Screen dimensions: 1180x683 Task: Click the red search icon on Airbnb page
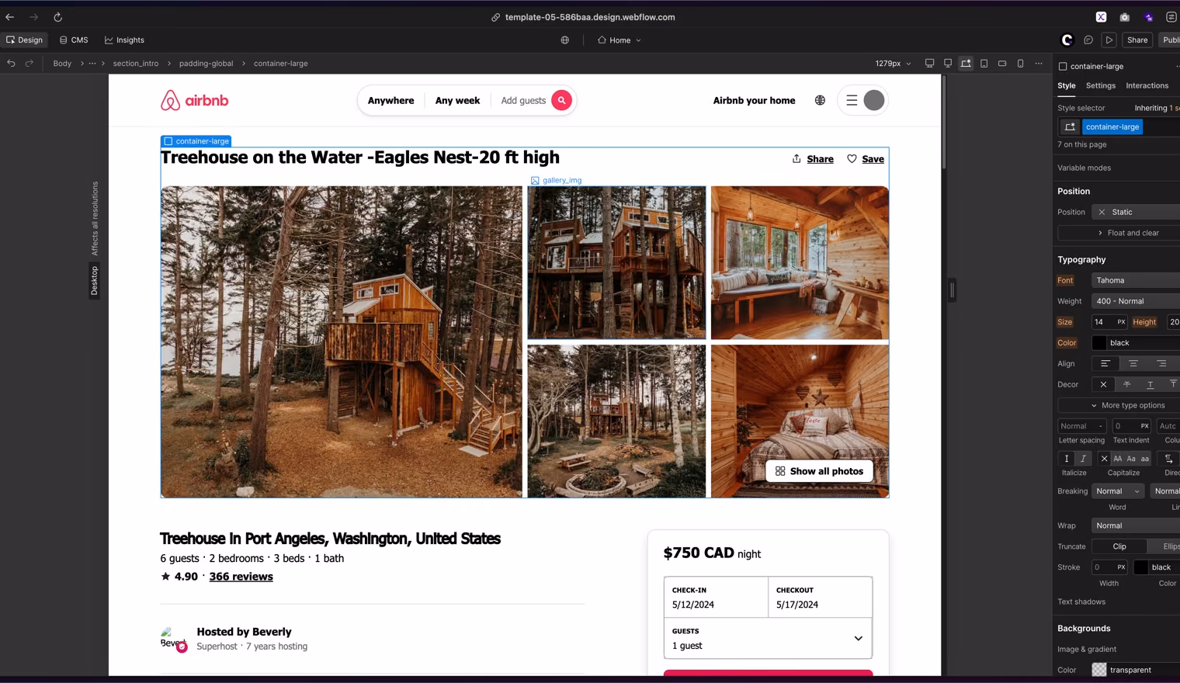[x=561, y=100]
